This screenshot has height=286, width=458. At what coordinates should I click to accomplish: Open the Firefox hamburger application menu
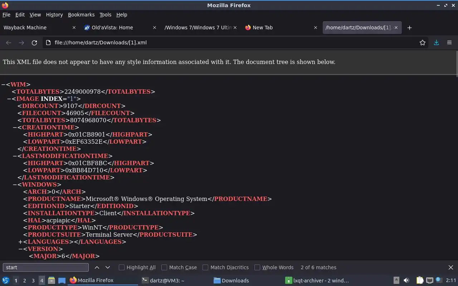tap(449, 43)
